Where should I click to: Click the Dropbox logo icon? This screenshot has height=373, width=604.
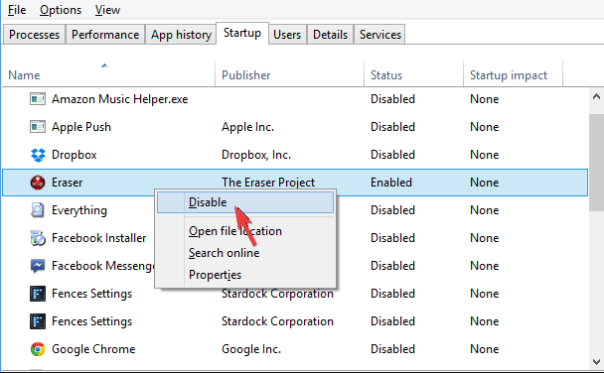click(38, 155)
